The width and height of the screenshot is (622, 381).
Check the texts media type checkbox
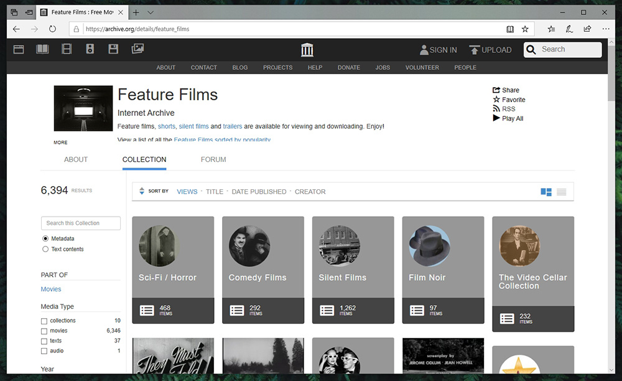(44, 341)
